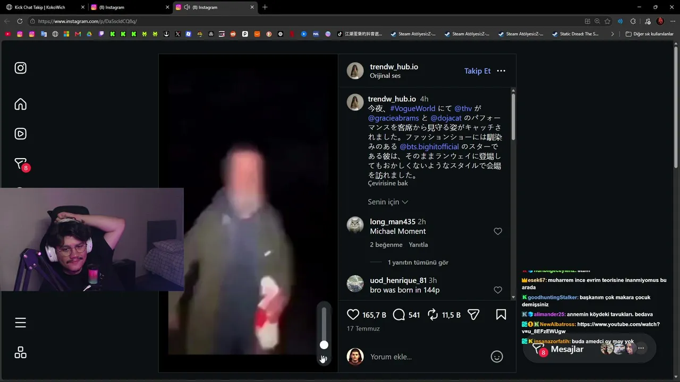Open the three-dot menu on Mesajlar pill
The image size is (680, 382).
click(641, 349)
